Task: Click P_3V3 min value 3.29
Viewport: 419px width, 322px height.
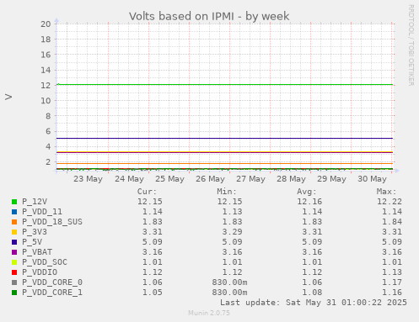Action: coord(232,232)
